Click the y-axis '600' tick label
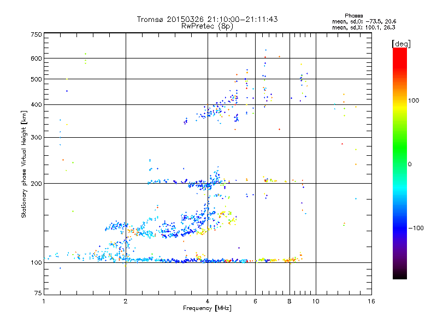The height and width of the screenshot is (328, 437). click(x=36, y=58)
